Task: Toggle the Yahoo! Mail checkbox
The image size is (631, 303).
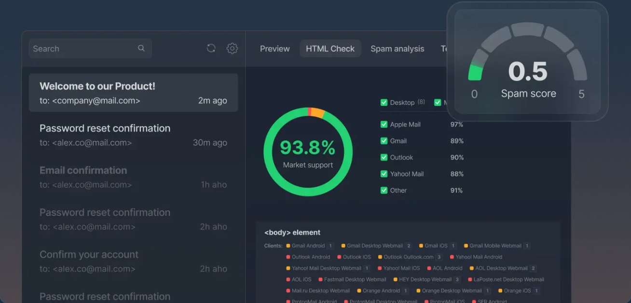Action: [x=384, y=174]
